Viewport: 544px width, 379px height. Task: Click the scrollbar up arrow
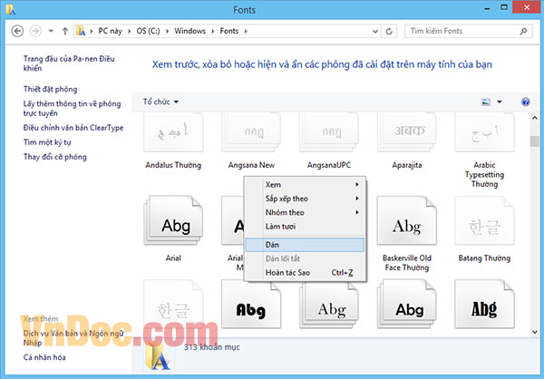click(x=535, y=118)
